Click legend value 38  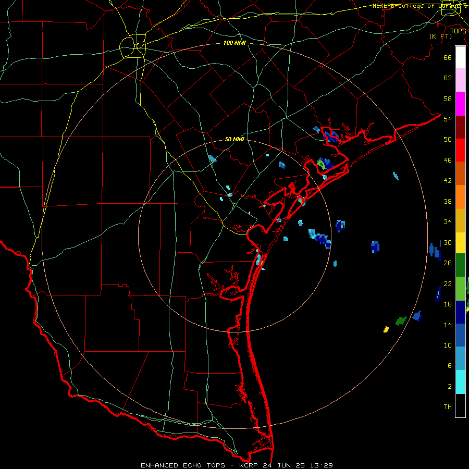448,201
